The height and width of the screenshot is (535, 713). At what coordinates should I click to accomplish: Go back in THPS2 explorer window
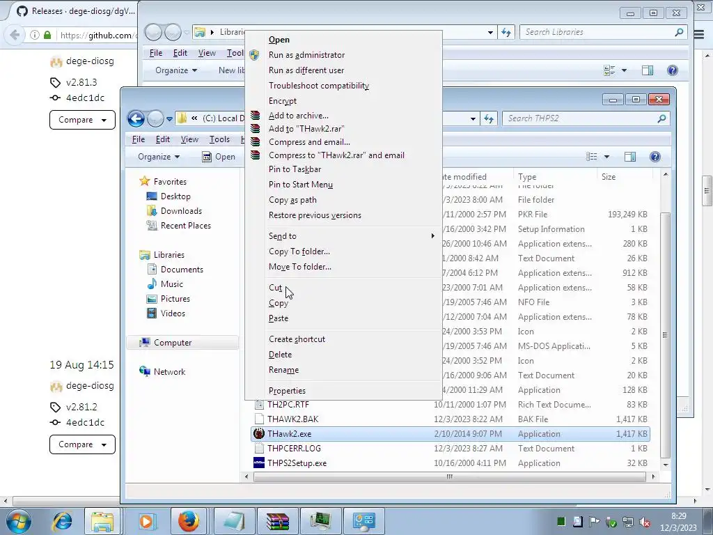click(x=136, y=118)
